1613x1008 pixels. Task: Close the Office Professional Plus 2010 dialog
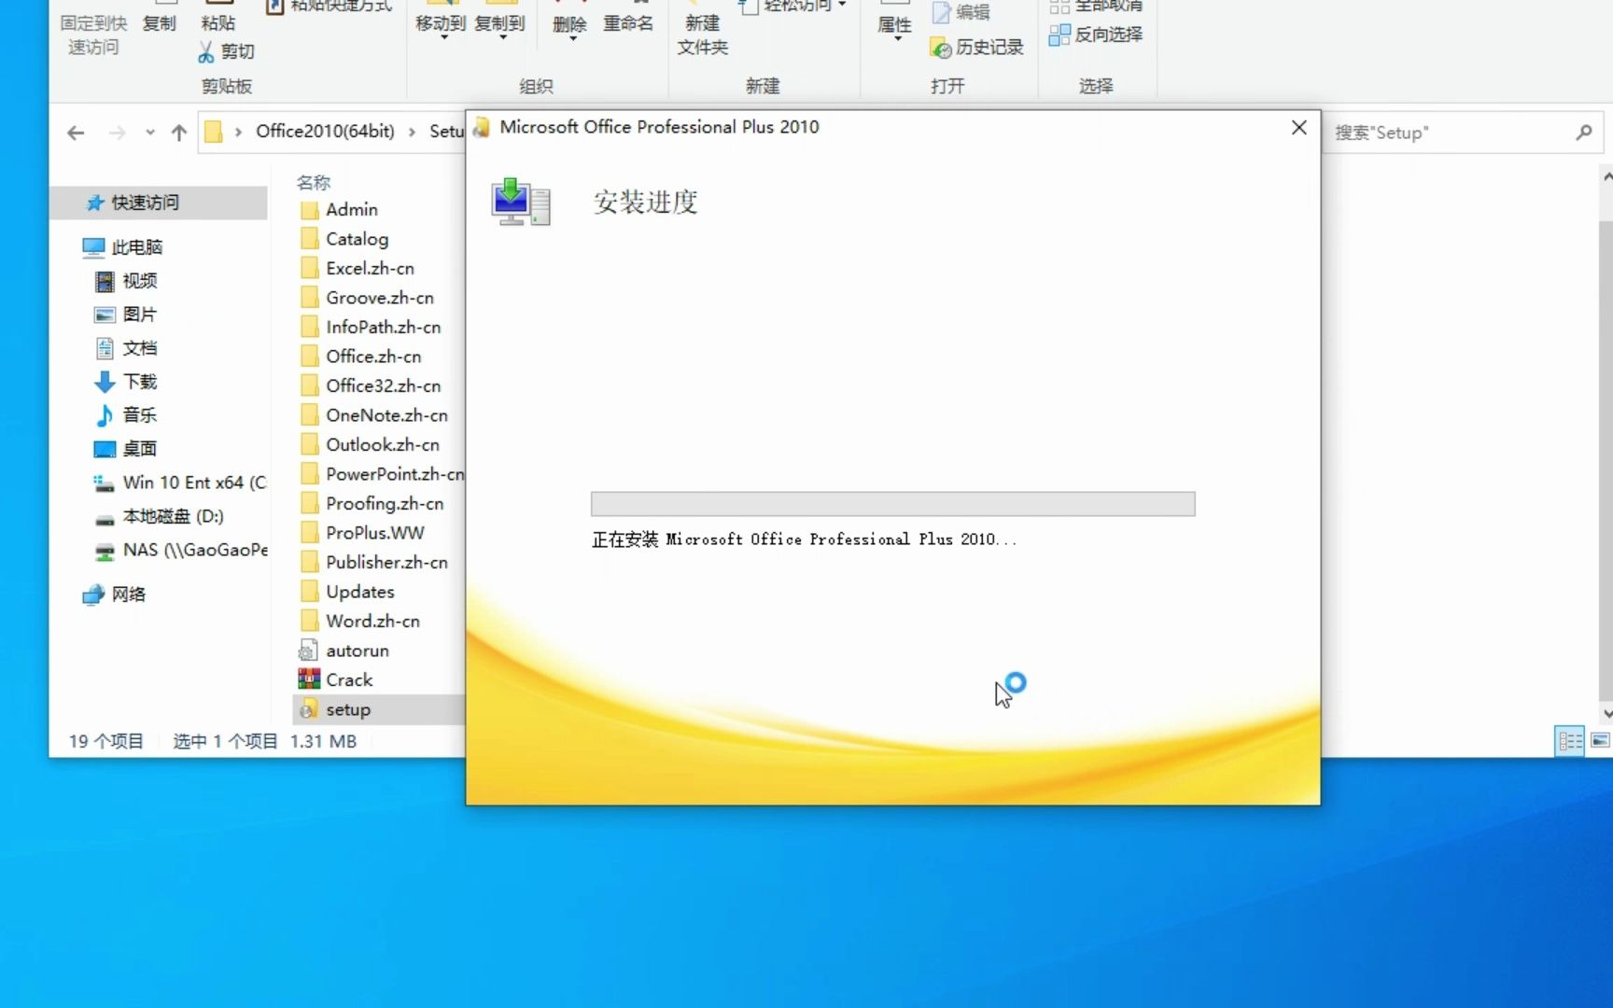coord(1298,127)
